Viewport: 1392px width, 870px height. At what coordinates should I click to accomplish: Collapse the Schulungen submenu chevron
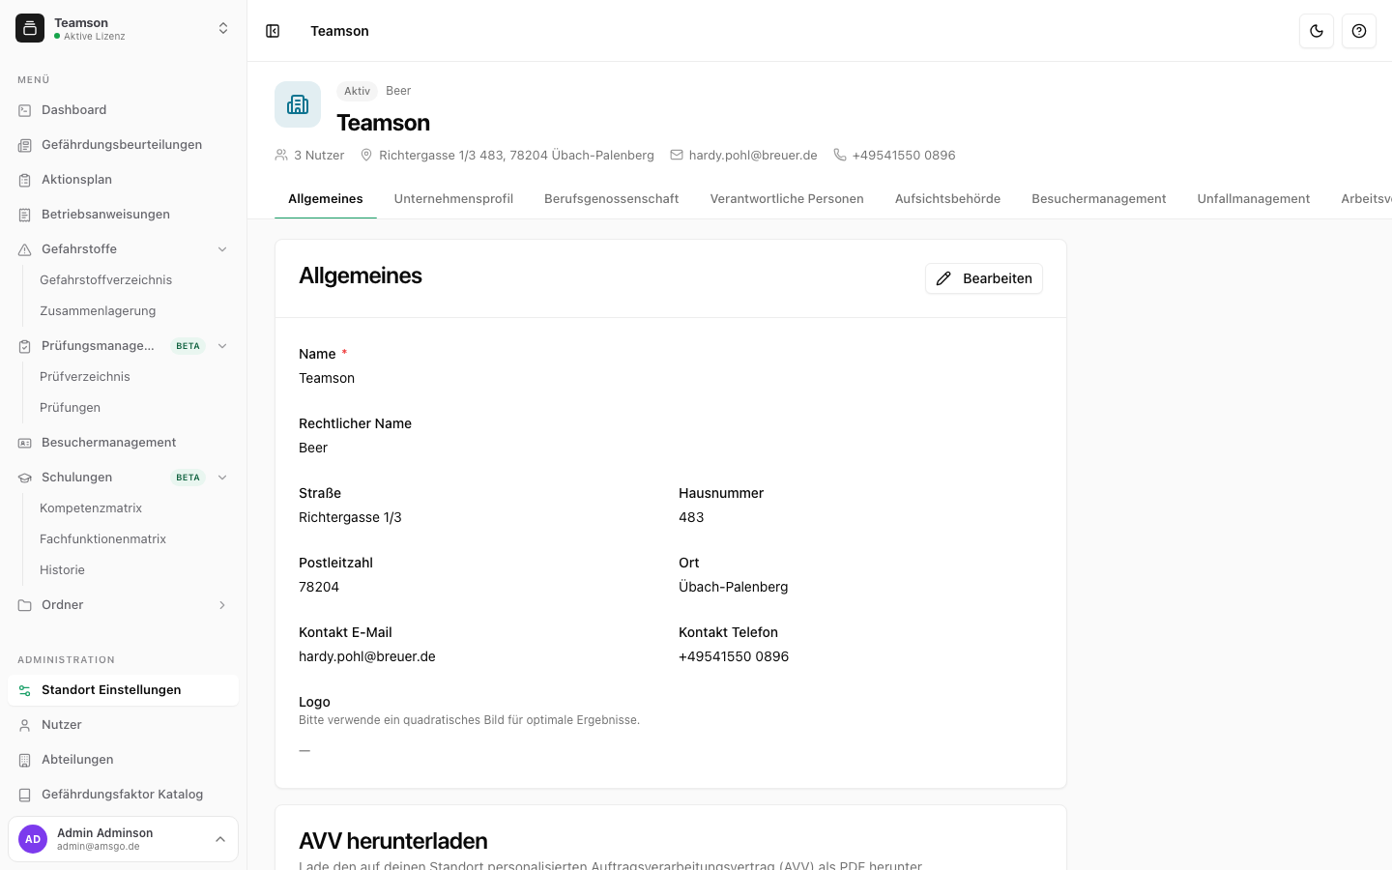[222, 478]
